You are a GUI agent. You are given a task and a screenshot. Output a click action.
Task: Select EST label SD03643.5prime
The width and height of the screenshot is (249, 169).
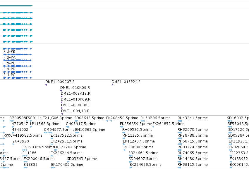(89, 118)
